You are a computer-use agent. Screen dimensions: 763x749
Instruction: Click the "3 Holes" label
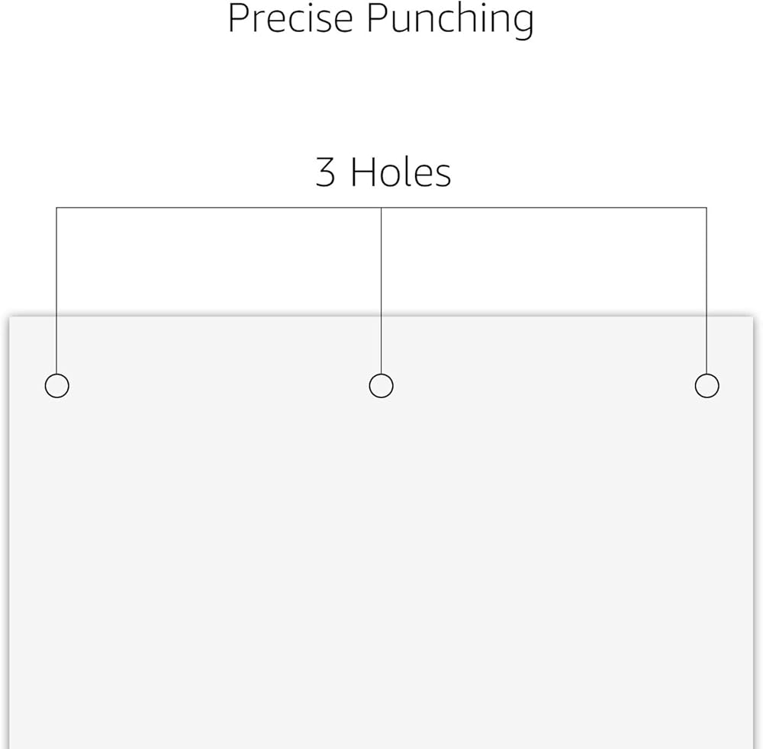(x=383, y=172)
